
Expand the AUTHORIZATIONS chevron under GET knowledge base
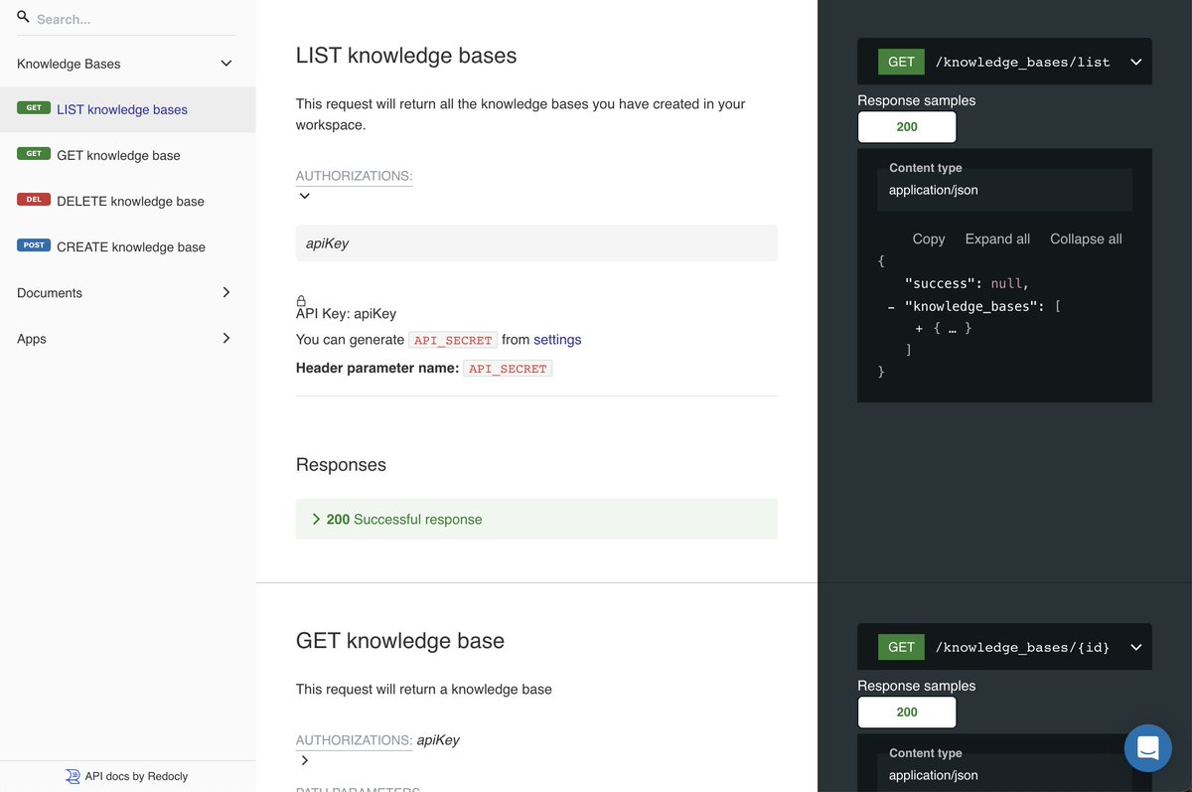(x=303, y=760)
